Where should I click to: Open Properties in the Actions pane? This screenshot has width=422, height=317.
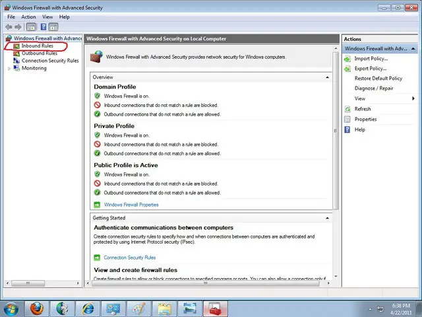(x=365, y=119)
